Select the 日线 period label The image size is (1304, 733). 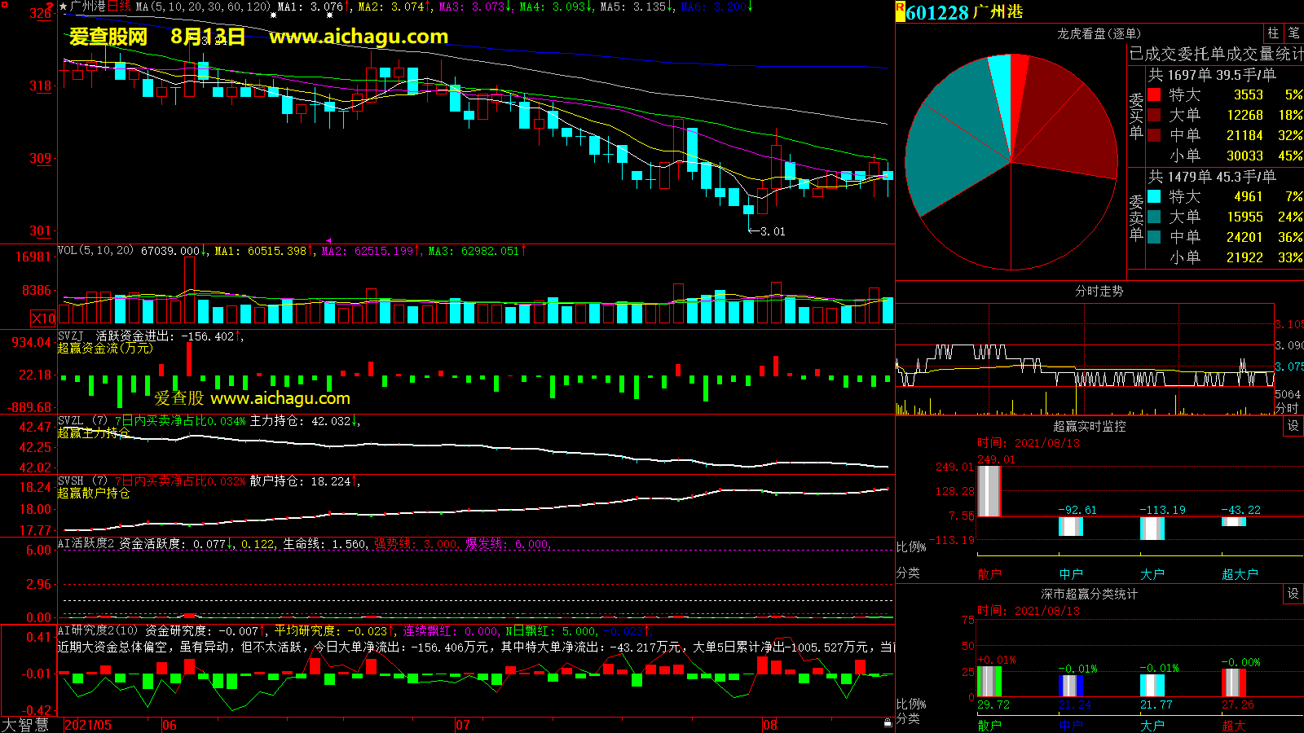click(x=119, y=7)
